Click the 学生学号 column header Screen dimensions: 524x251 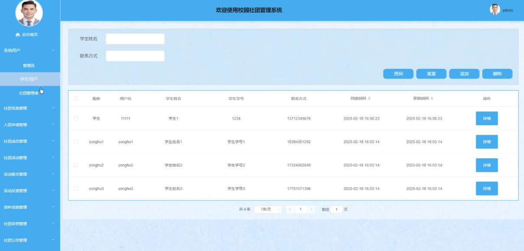[x=236, y=98]
